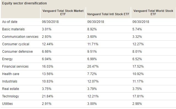Select the Basic materials row label
The image size is (176, 109).
click(x=13, y=29)
